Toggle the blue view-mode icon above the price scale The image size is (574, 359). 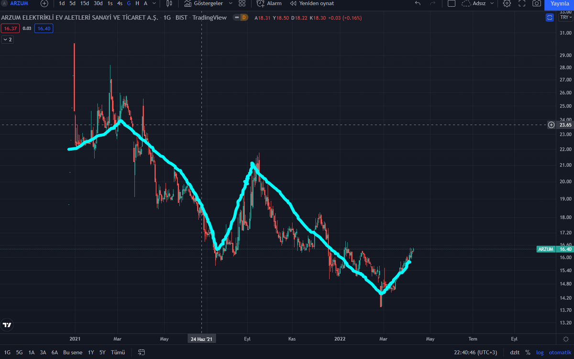point(550,18)
